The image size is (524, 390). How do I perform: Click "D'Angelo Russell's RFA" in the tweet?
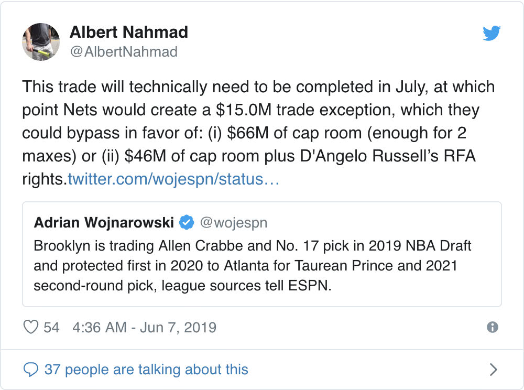pos(378,156)
